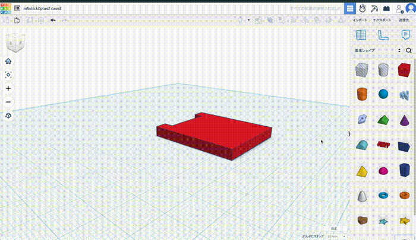The height and width of the screenshot is (240, 416).
Task: Add the orange cylinder shape
Action: click(362, 94)
